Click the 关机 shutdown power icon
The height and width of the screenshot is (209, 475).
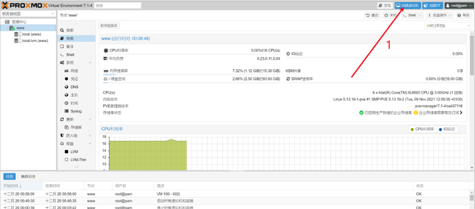tap(386, 15)
